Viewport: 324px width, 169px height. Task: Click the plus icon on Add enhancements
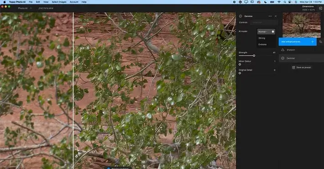(x=313, y=42)
